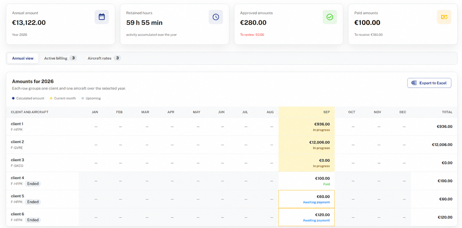Click the Excel icon in Export button
Image resolution: width=462 pixels, height=228 pixels.
coord(414,83)
